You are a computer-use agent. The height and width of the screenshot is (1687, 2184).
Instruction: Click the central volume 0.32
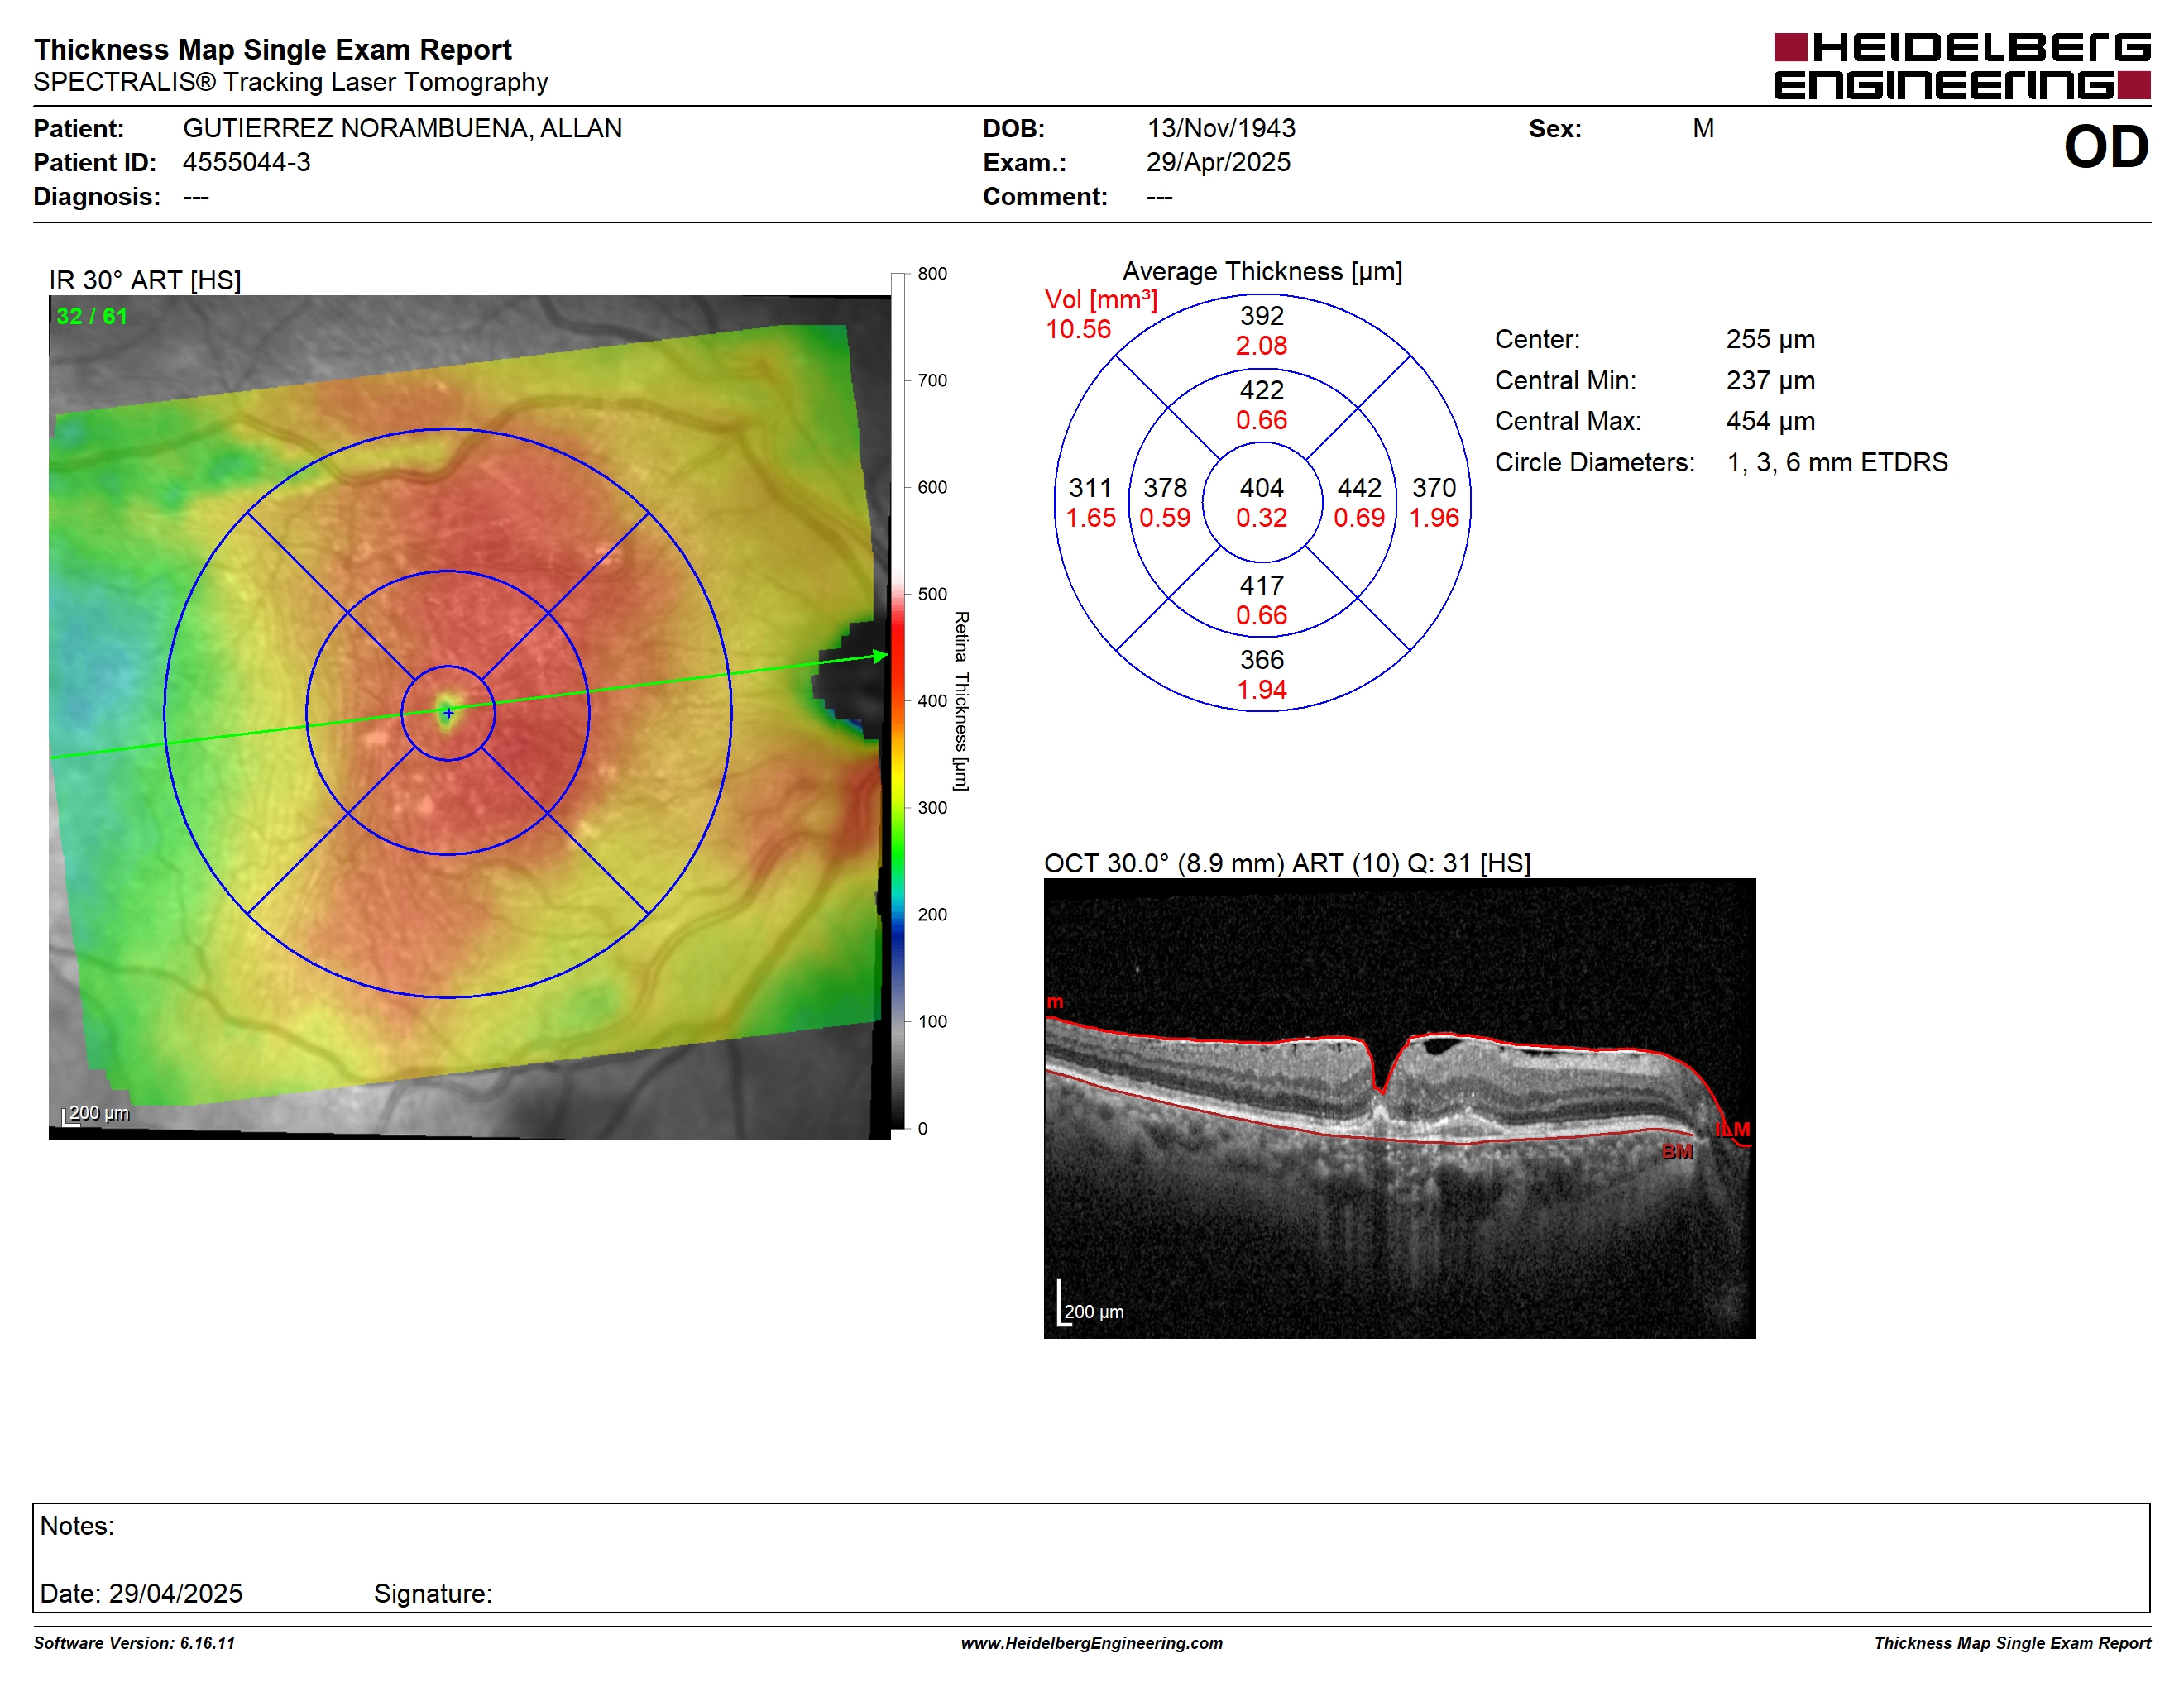pos(1261,518)
